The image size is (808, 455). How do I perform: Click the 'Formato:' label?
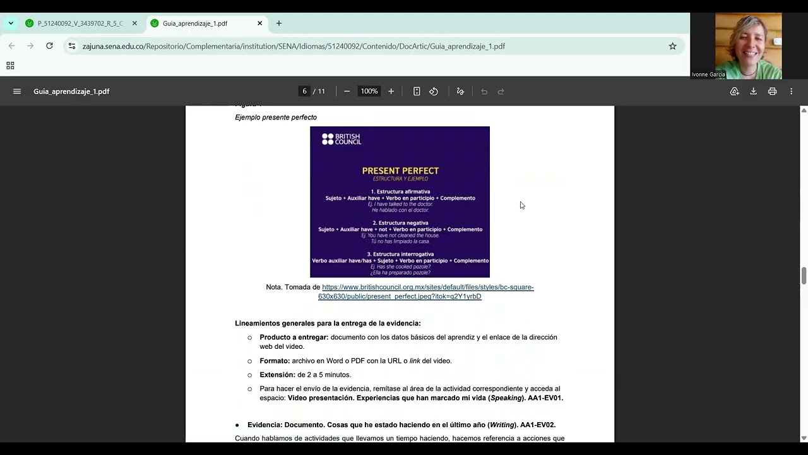tap(275, 361)
